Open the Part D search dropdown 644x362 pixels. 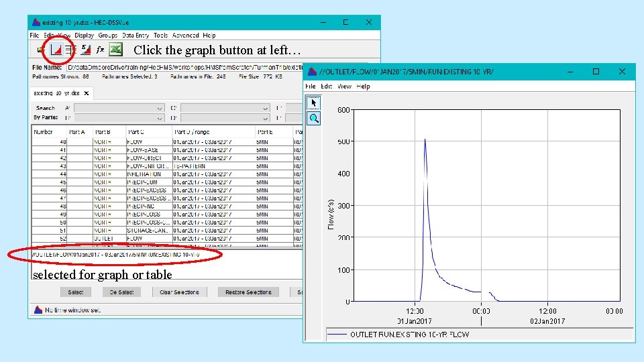225,118
